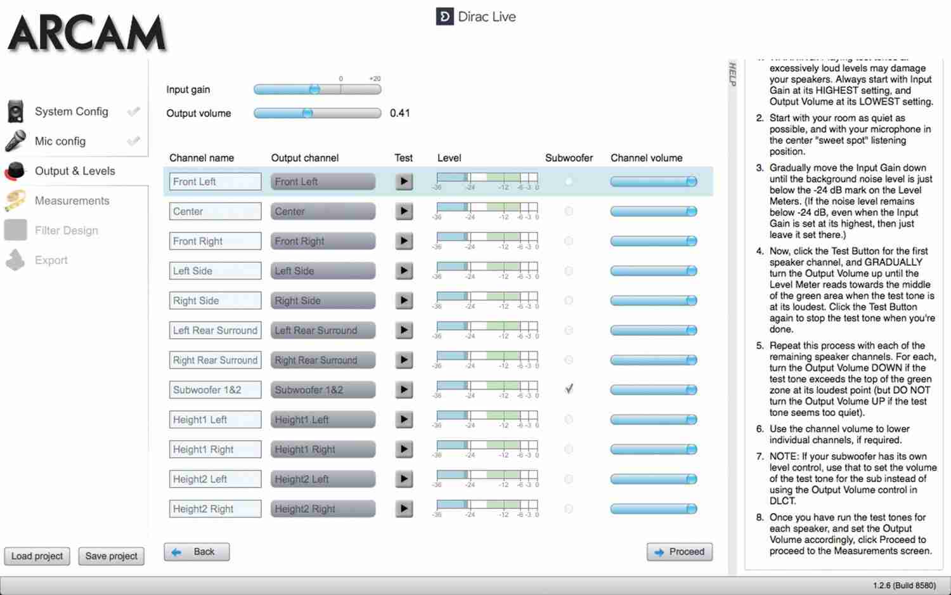The height and width of the screenshot is (595, 951).
Task: Go Back to previous screen
Action: [x=197, y=552]
